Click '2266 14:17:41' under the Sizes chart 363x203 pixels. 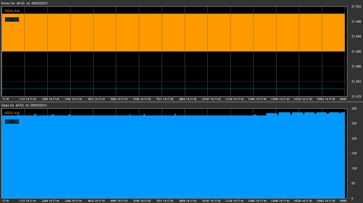[x=51, y=201]
